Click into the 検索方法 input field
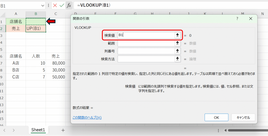 146,59
